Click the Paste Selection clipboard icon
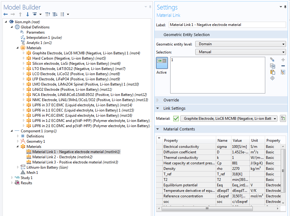 272,72
